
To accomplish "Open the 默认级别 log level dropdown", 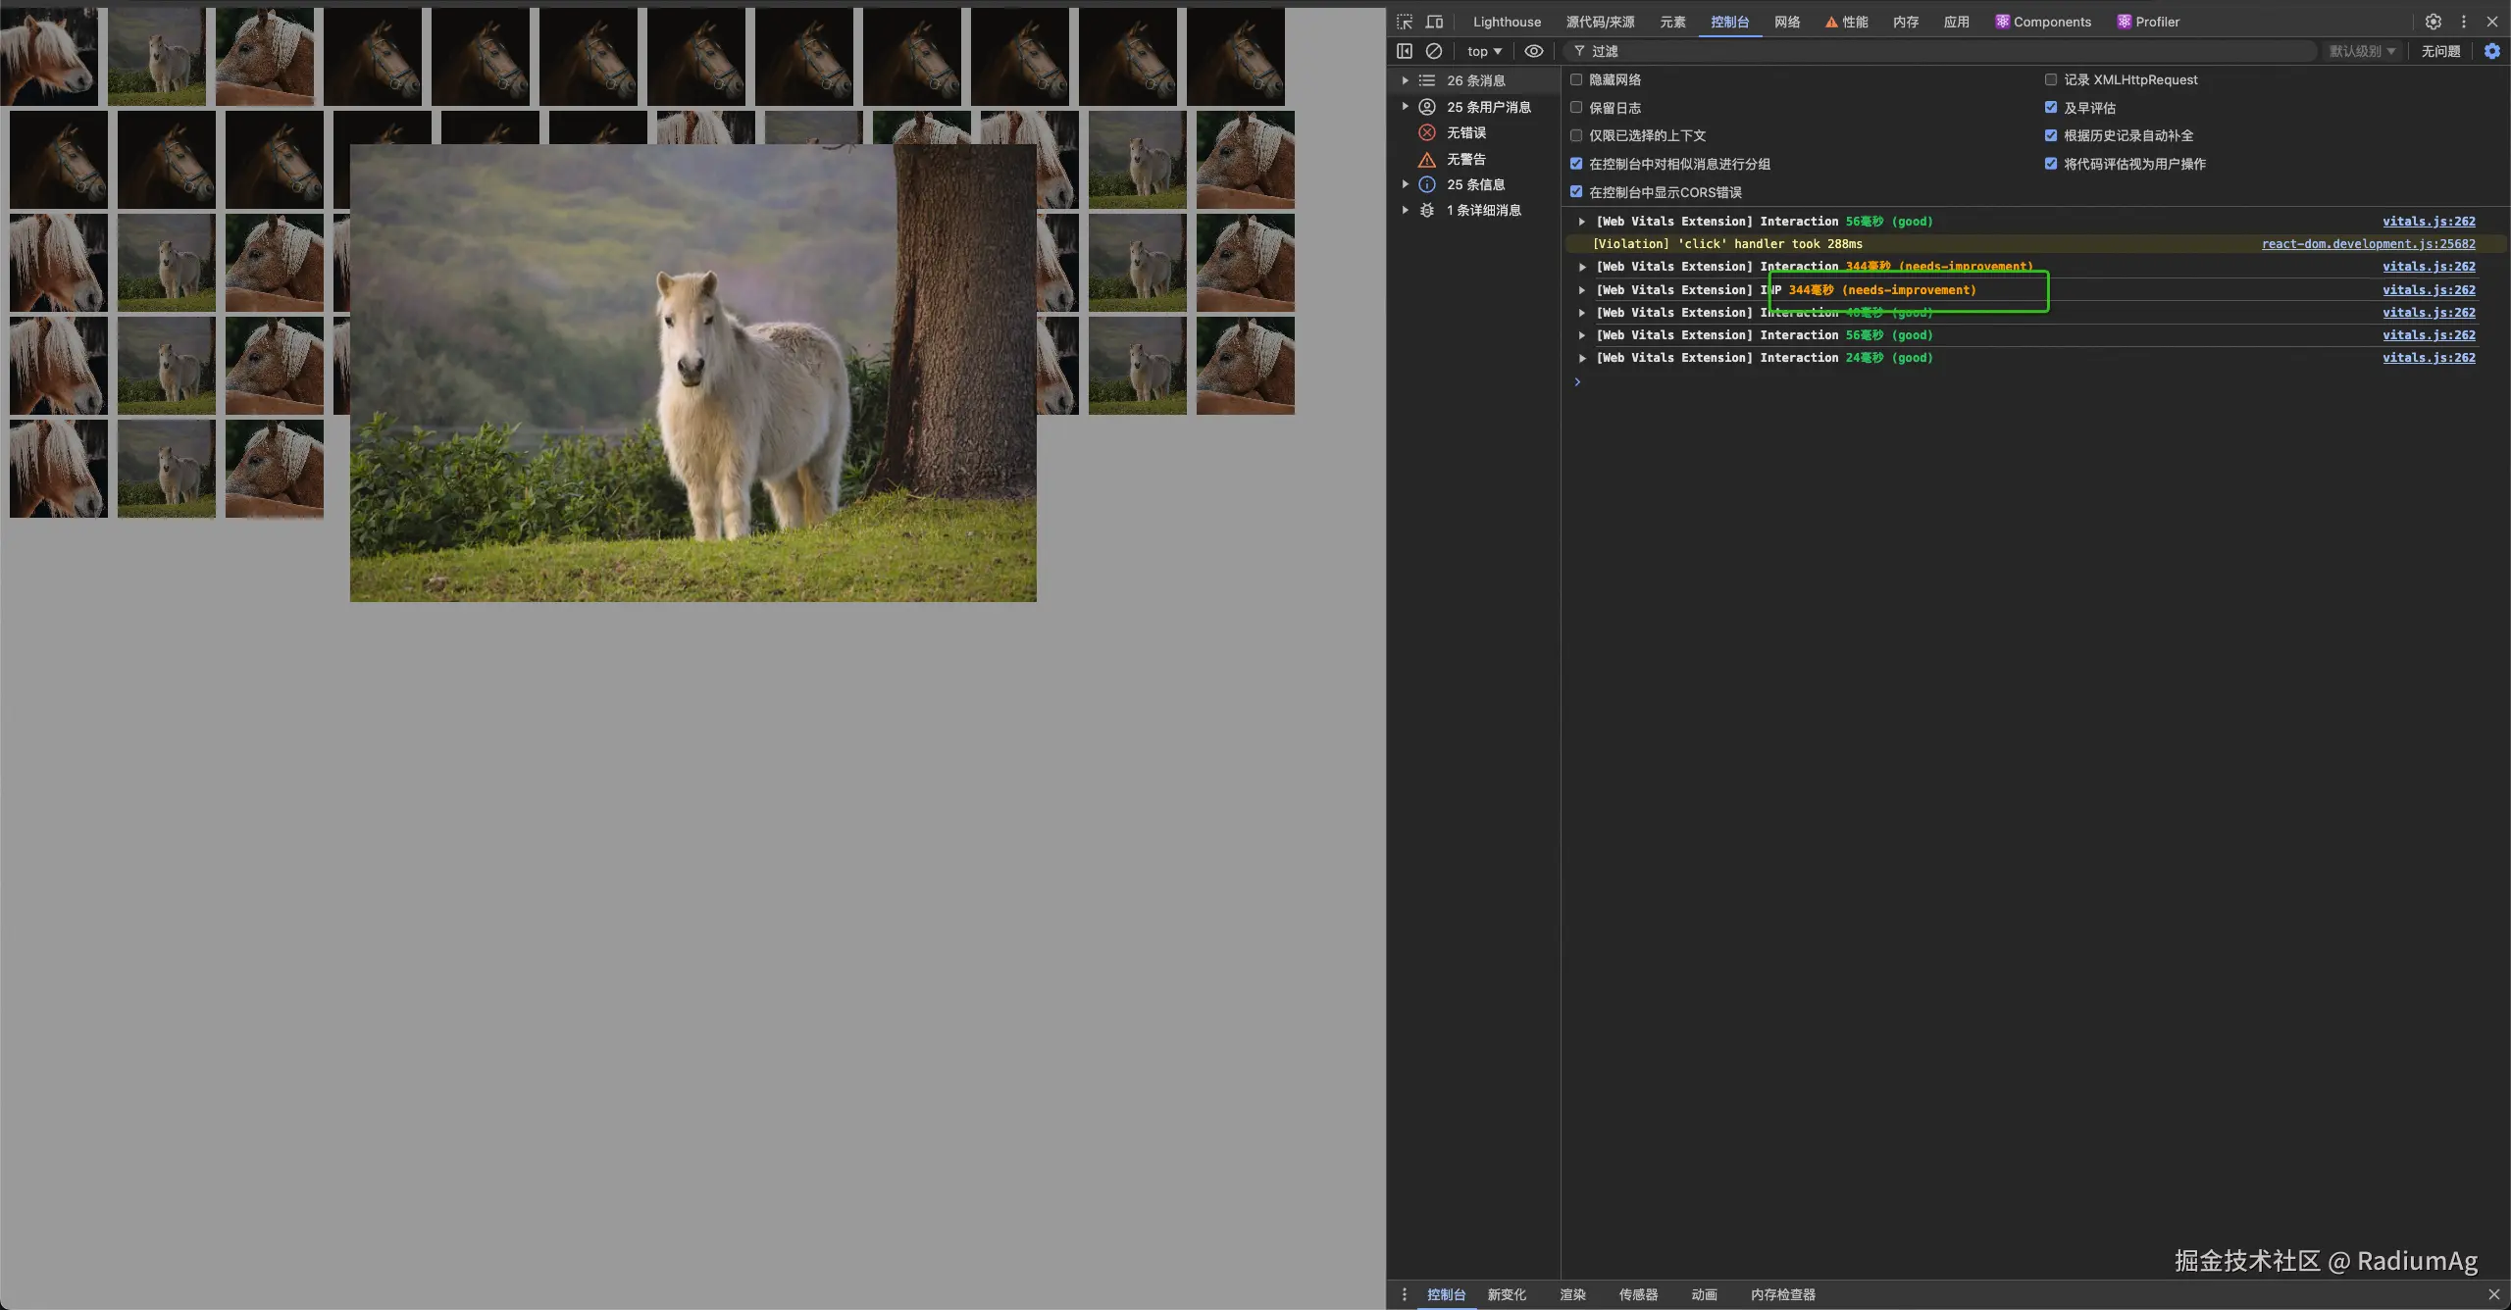I will click(2362, 51).
